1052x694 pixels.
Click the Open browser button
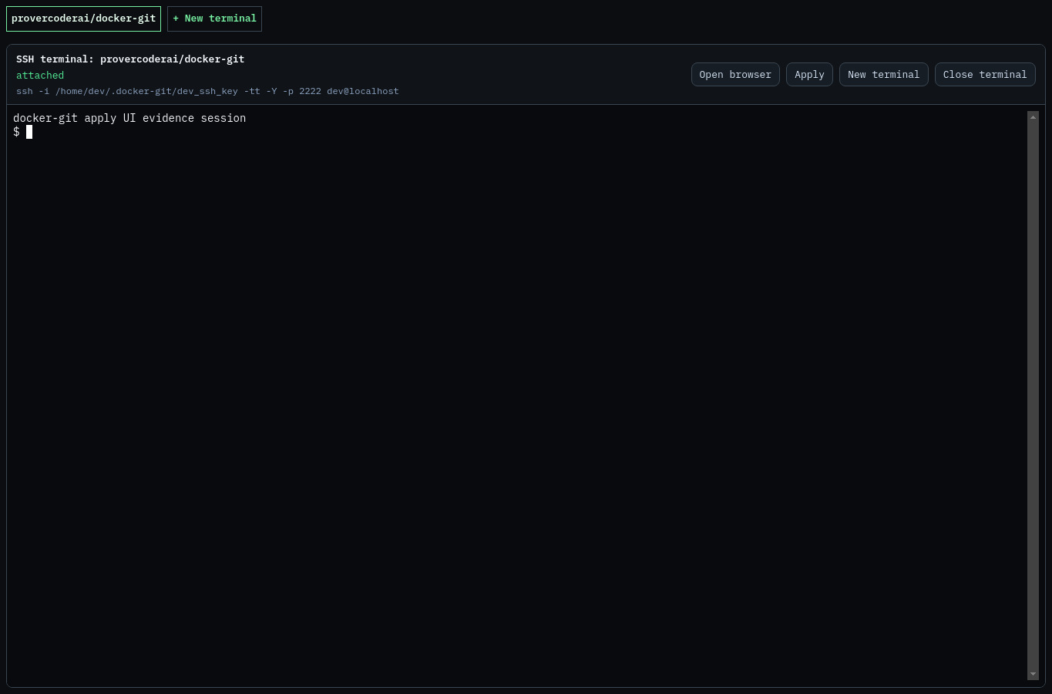click(735, 75)
